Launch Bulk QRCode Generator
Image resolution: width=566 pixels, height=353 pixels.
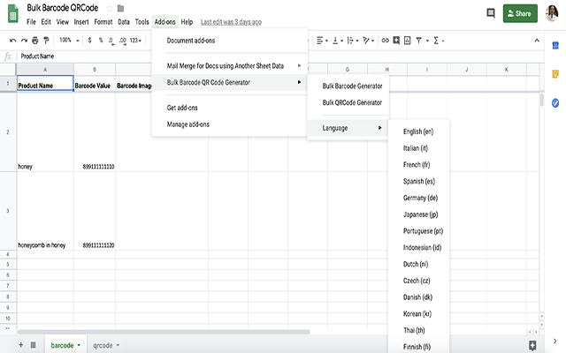click(348, 102)
